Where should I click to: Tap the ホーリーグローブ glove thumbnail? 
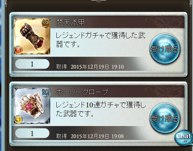32,106
